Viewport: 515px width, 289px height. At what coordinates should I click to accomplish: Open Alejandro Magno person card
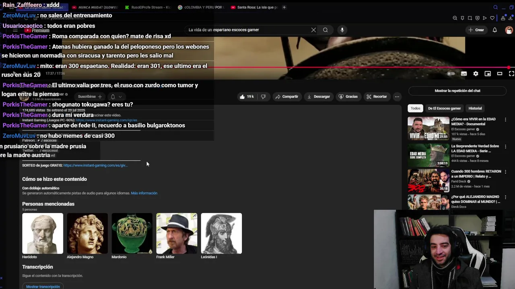(87, 236)
